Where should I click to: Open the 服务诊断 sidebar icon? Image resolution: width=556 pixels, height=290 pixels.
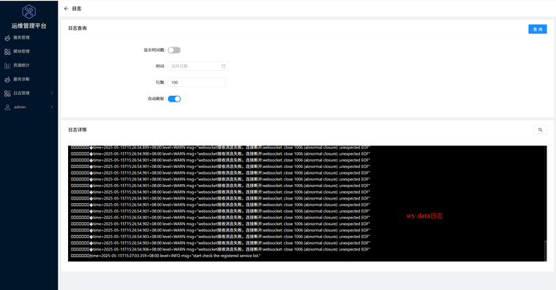tap(7, 80)
